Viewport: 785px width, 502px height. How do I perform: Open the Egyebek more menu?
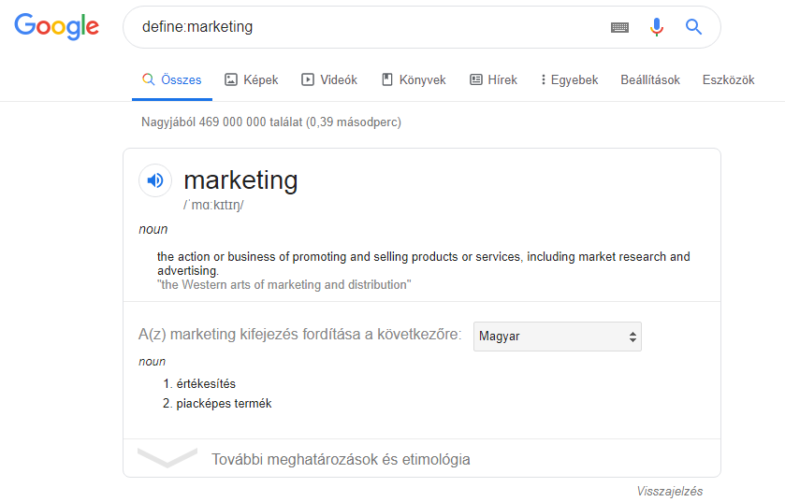point(570,80)
